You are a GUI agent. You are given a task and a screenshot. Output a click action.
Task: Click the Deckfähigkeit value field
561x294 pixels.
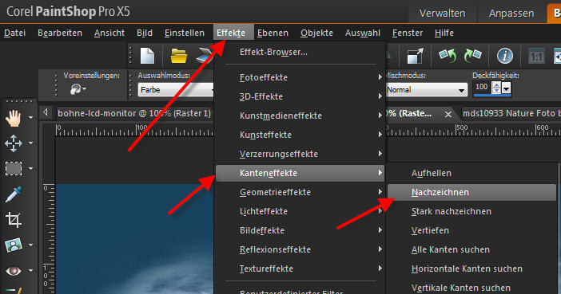pos(483,88)
